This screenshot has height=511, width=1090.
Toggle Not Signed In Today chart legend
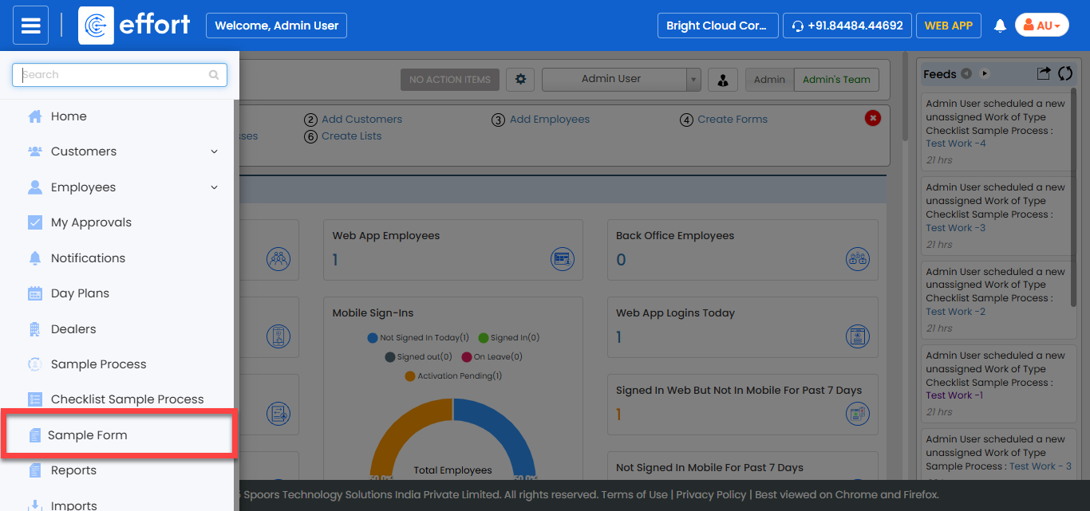coord(418,338)
